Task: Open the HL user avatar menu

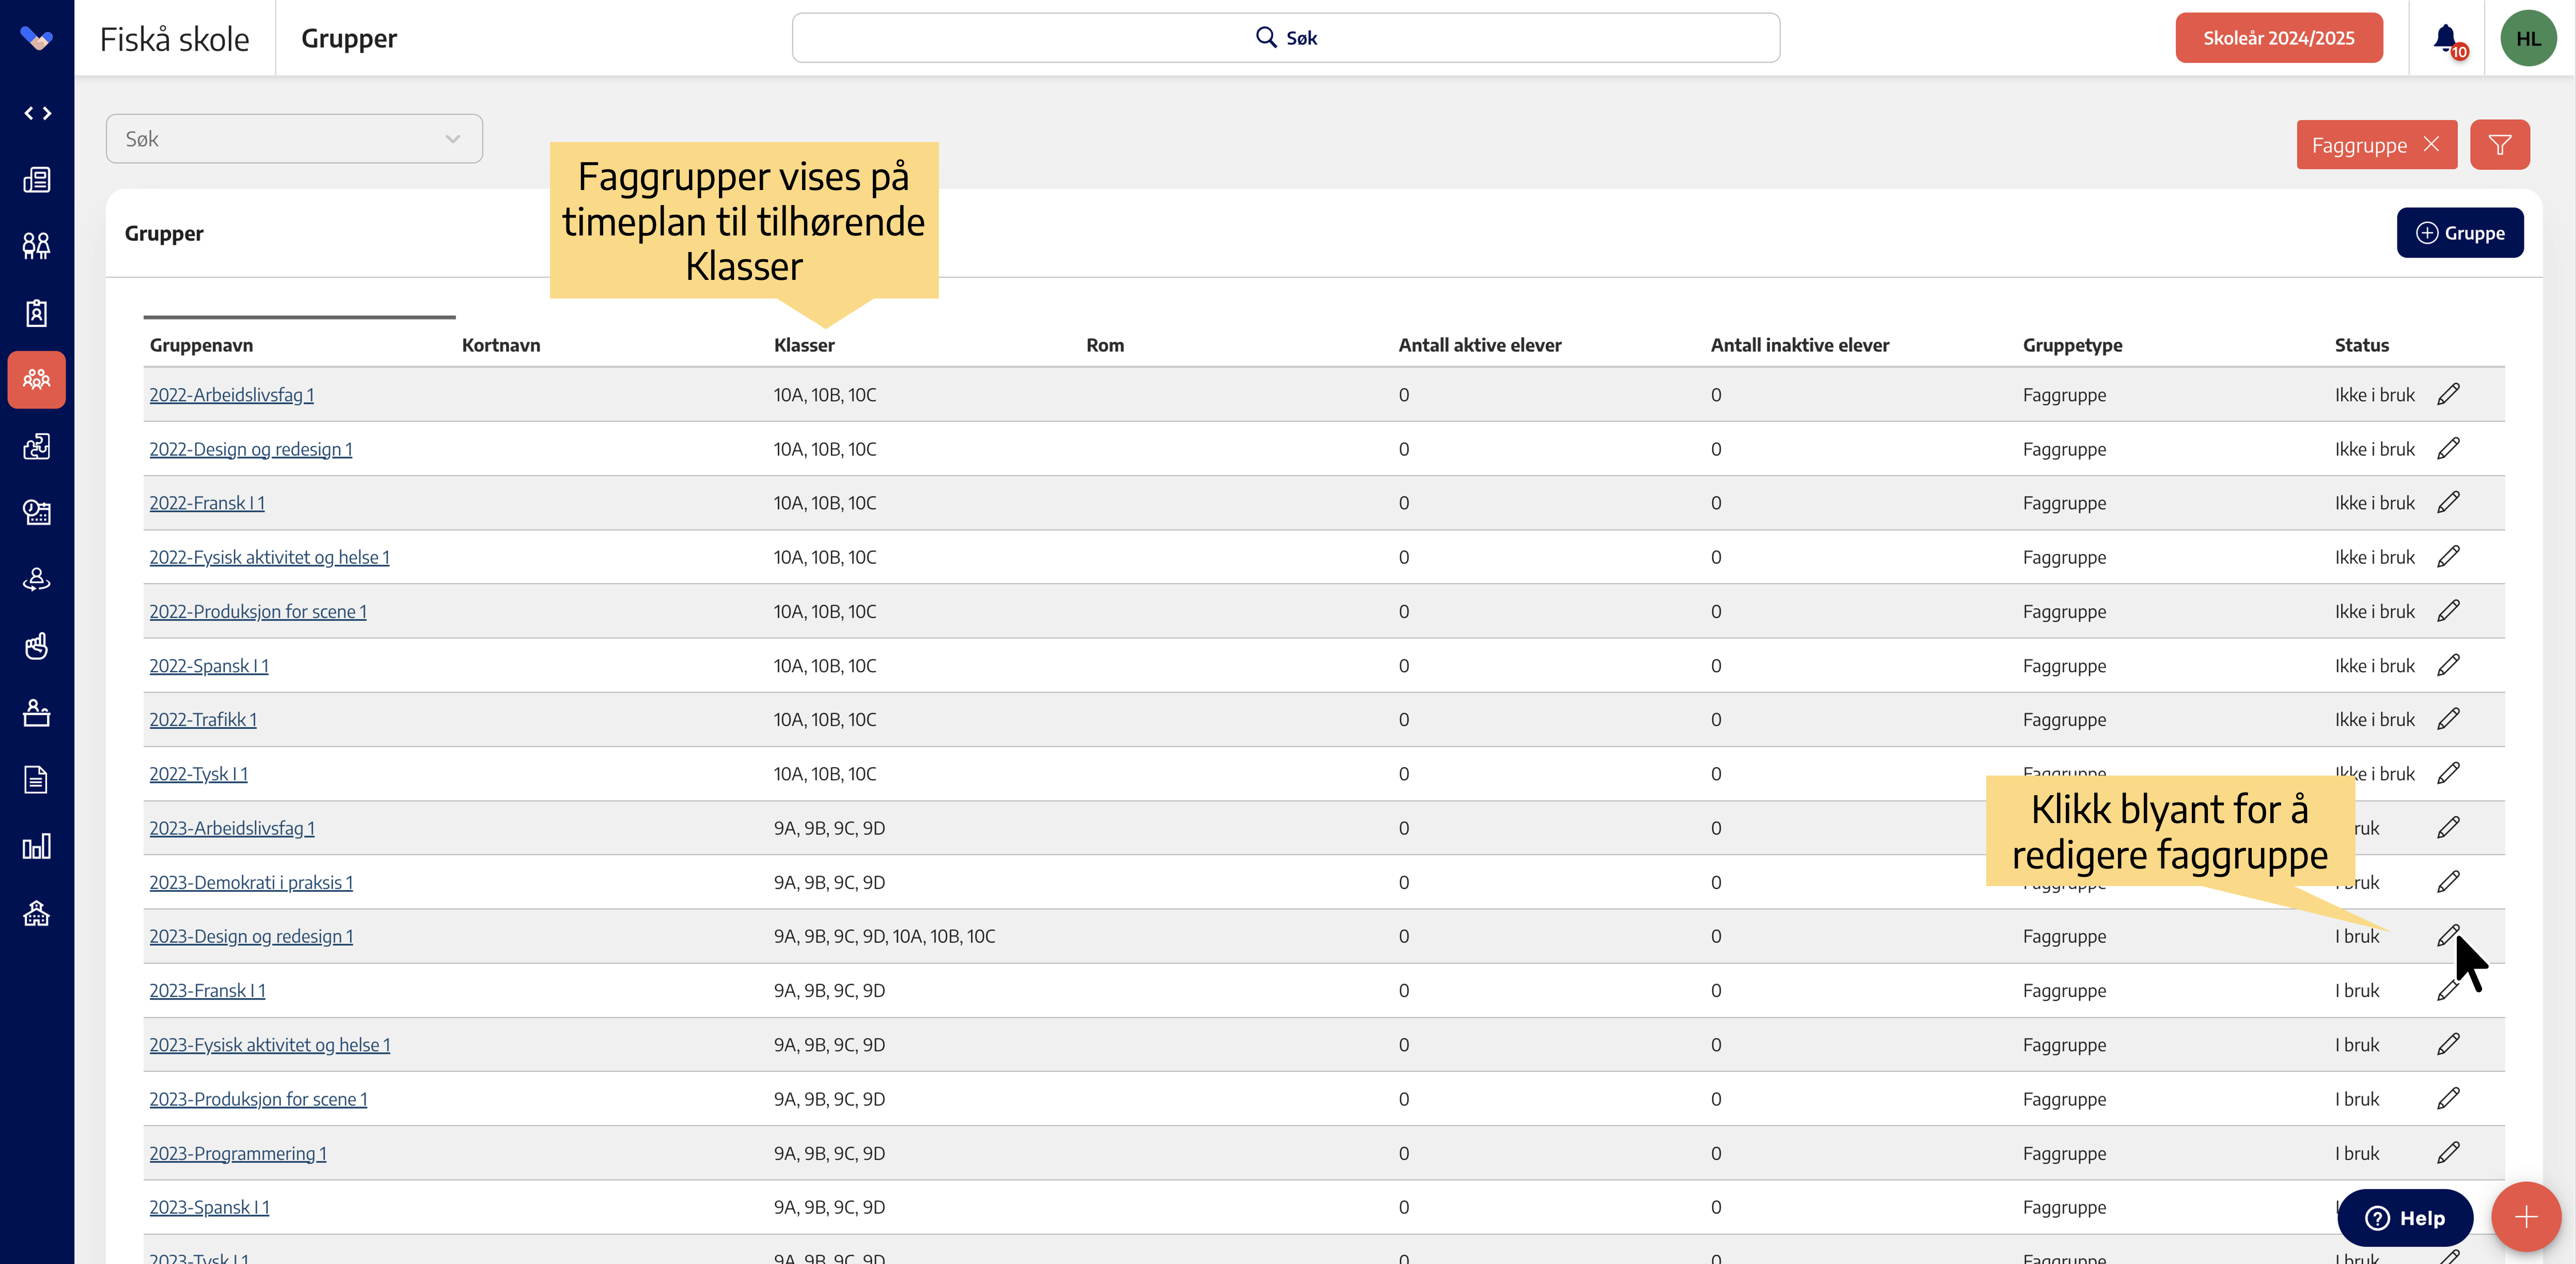Action: point(2528,39)
